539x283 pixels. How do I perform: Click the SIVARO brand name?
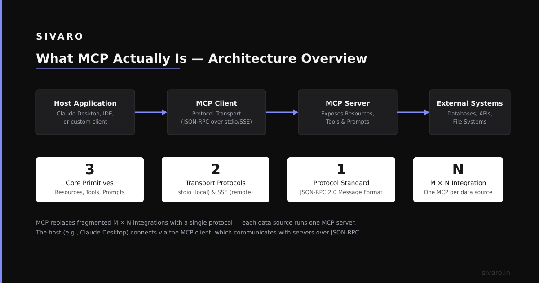59,36
